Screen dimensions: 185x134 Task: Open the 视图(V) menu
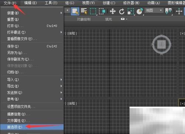[88, 3]
